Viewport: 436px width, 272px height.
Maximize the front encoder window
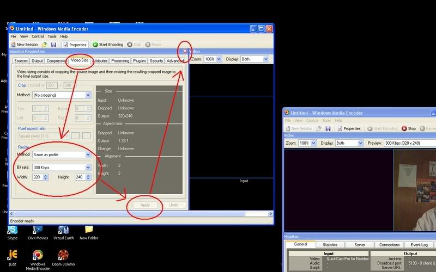(262, 29)
